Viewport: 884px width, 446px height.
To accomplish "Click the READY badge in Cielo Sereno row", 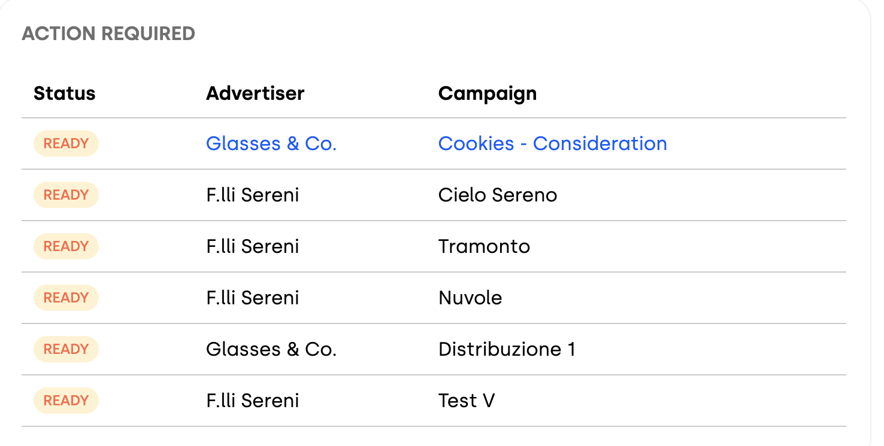I will click(66, 195).
